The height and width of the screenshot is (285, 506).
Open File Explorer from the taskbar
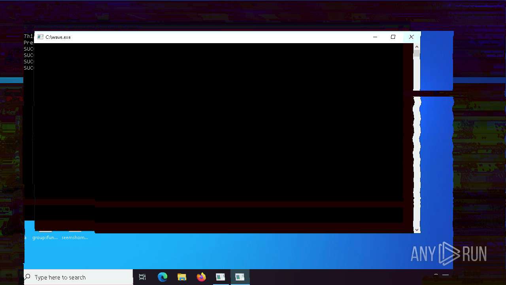click(182, 277)
